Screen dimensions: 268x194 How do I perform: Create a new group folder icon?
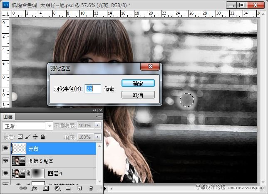click(68, 188)
